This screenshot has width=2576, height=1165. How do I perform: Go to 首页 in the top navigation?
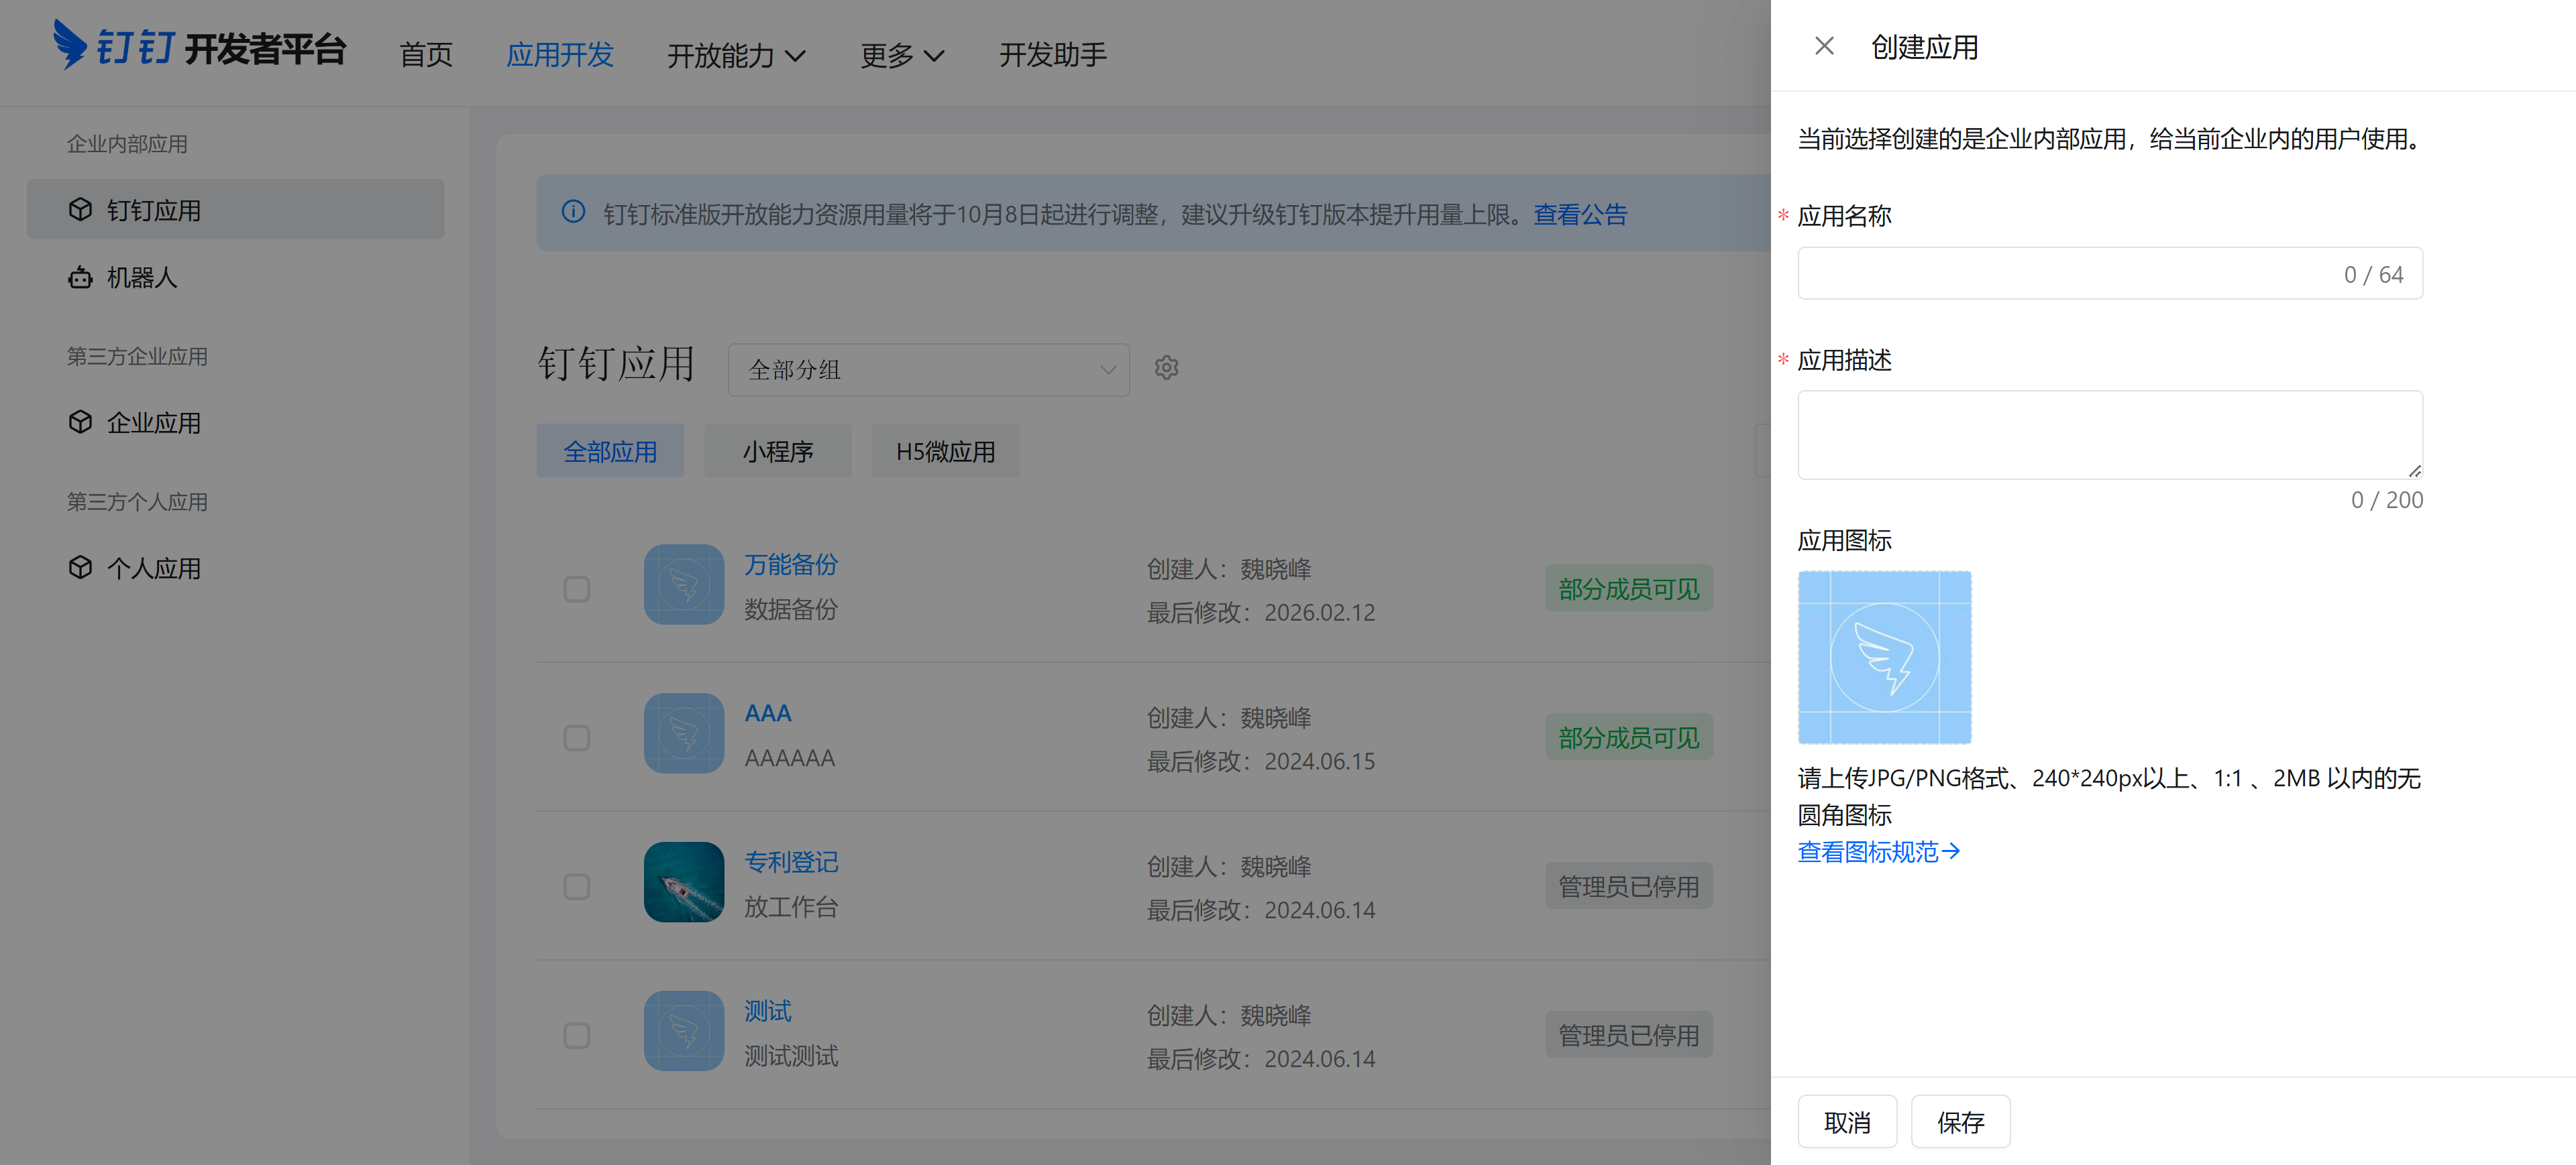tap(426, 55)
